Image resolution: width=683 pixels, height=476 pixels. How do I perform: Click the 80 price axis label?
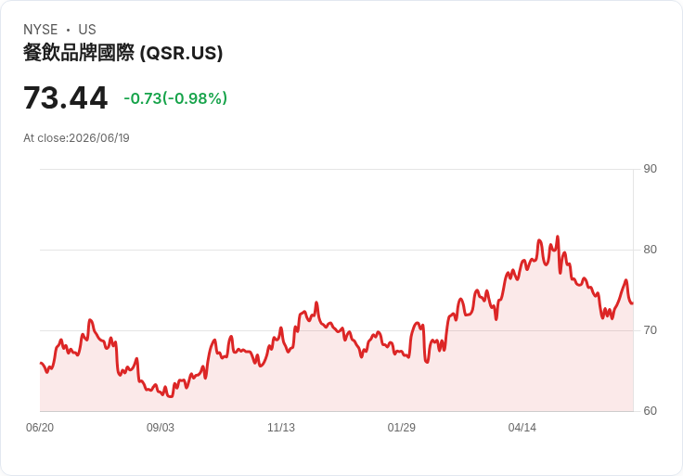(650, 250)
